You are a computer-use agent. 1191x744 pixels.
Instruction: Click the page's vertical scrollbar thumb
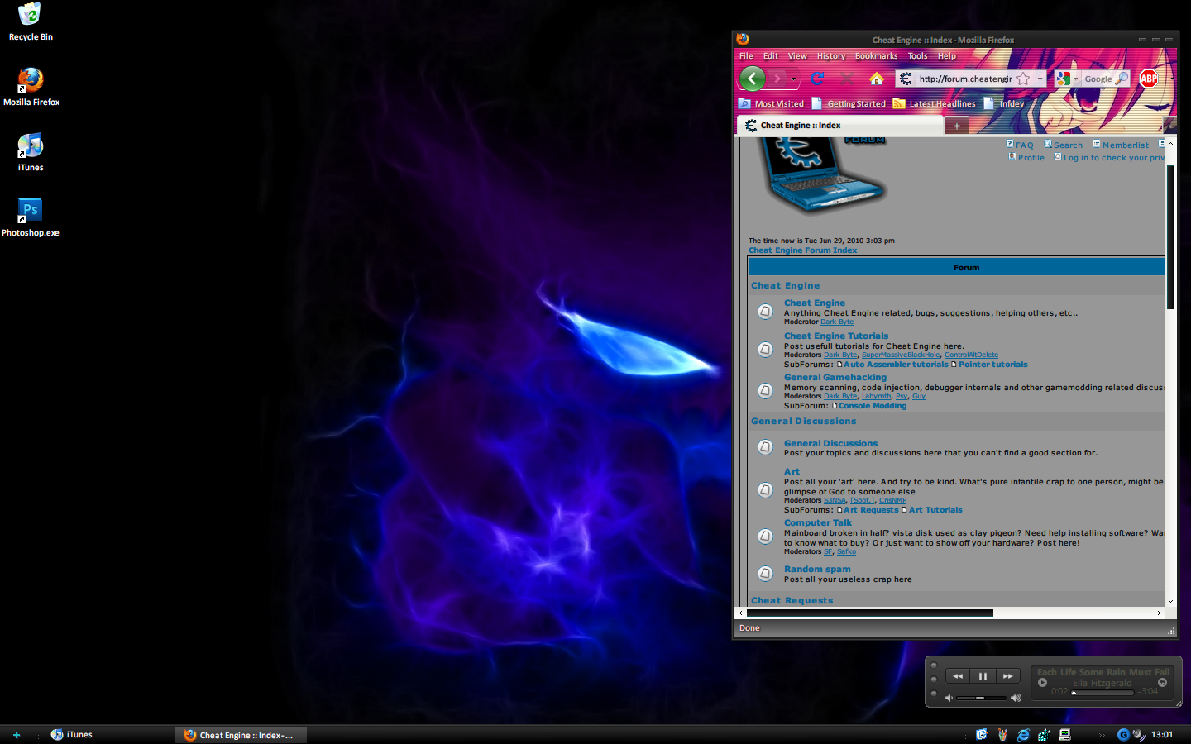1170,237
